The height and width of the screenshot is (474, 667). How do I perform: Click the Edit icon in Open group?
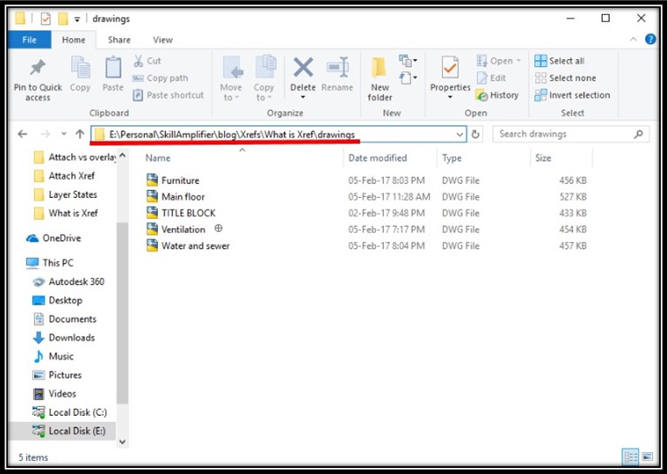pyautogui.click(x=482, y=78)
